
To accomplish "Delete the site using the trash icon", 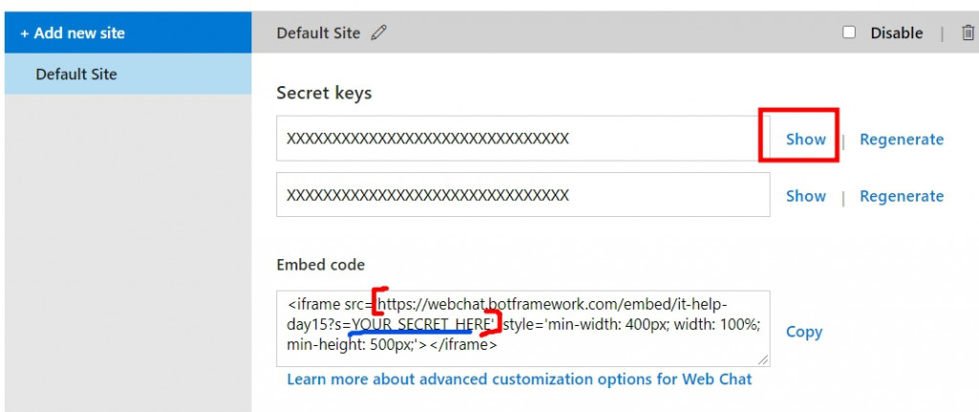I will click(x=968, y=33).
